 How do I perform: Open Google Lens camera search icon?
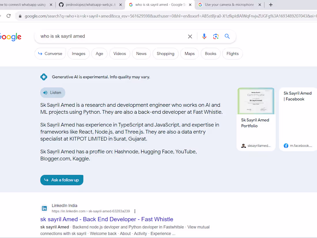[x=216, y=36]
